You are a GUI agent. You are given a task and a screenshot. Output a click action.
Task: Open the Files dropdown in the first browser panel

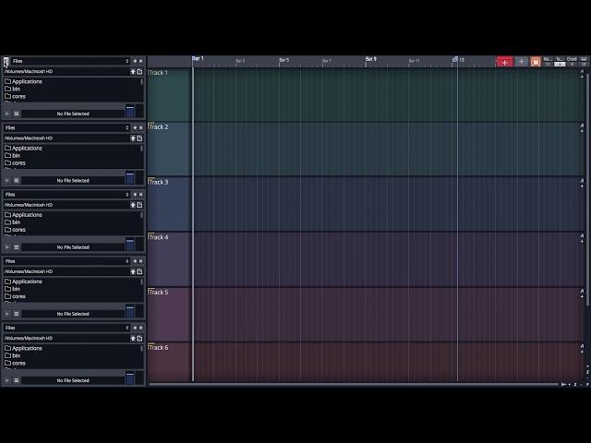pos(71,61)
